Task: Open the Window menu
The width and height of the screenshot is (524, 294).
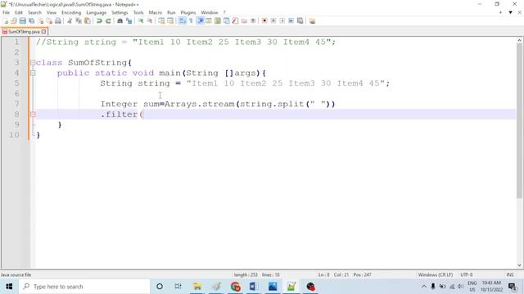Action: tap(210, 12)
